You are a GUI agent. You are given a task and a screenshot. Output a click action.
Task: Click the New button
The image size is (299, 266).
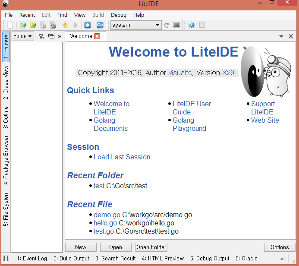tap(81, 247)
